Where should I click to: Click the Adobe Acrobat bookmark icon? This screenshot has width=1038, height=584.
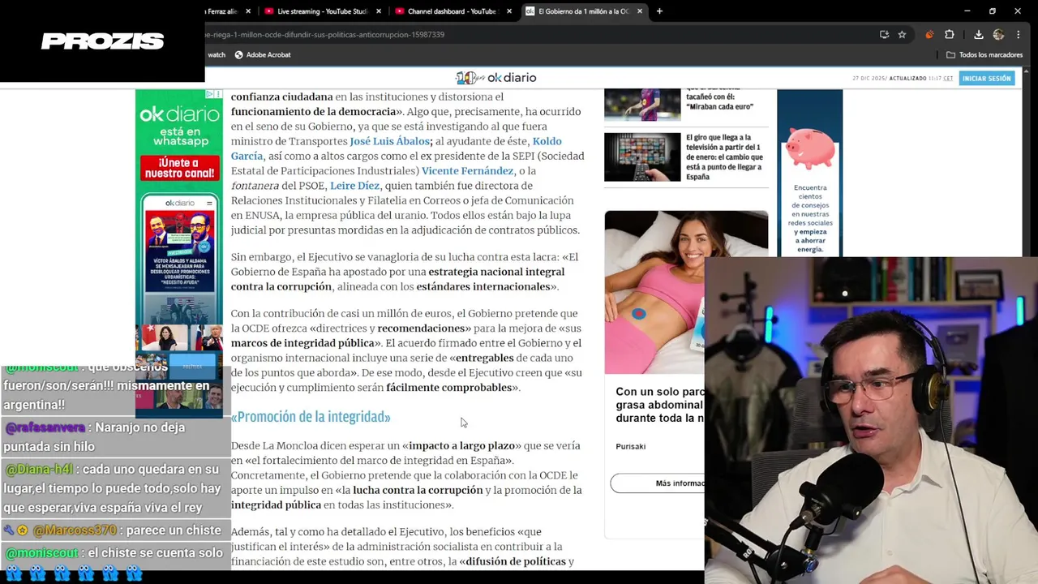[238, 54]
